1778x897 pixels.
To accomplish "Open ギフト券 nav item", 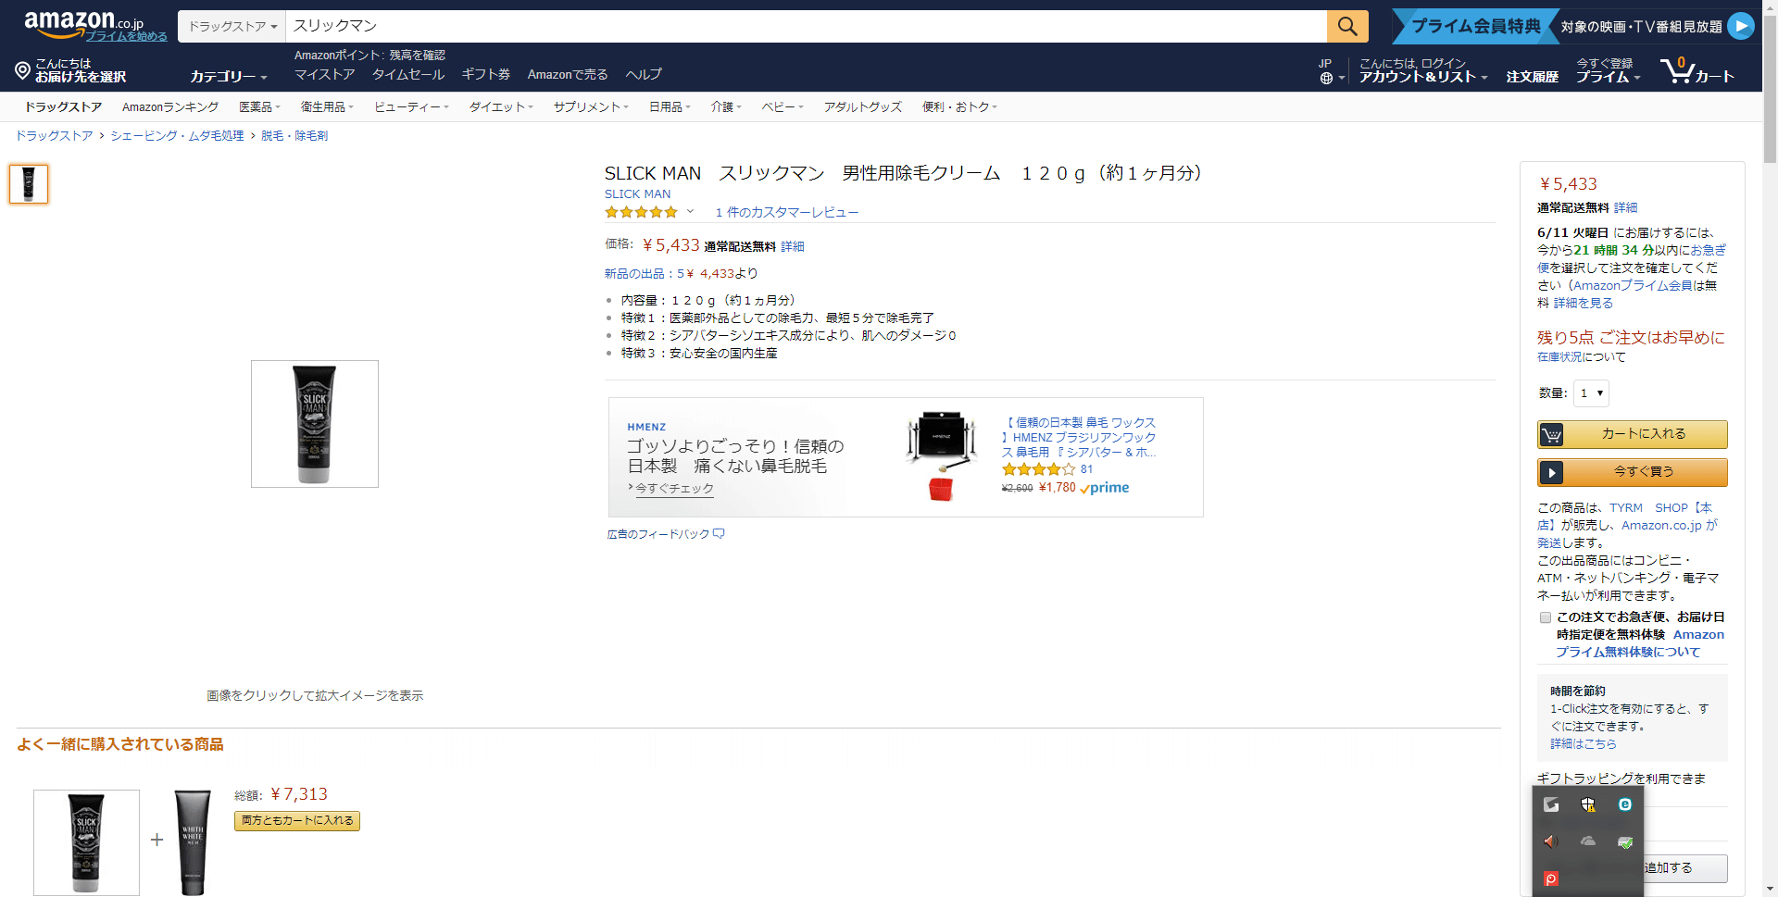I will point(485,74).
